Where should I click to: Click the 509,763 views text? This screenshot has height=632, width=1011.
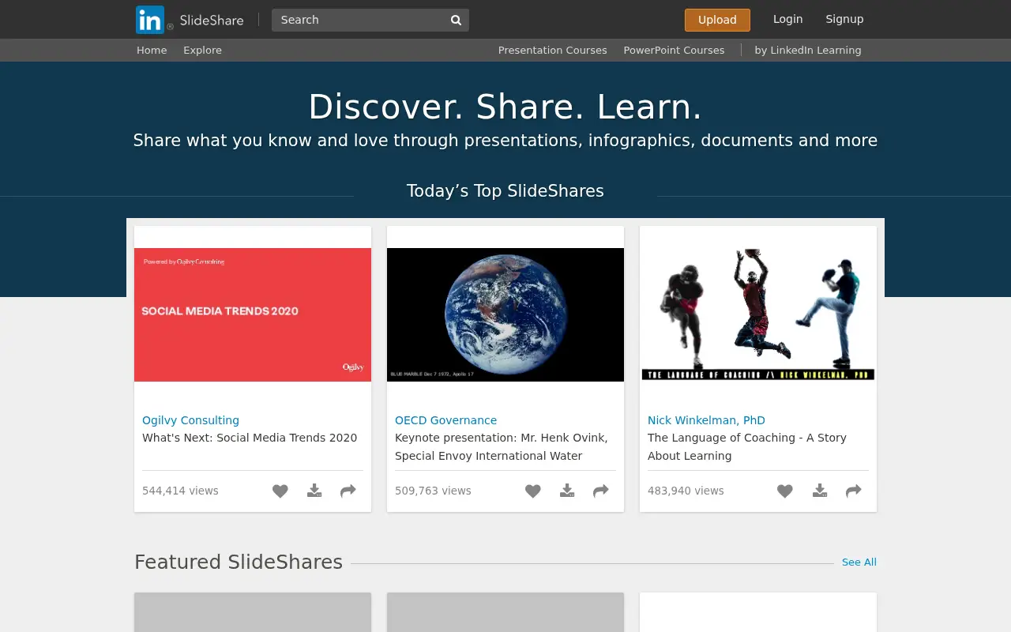point(433,491)
